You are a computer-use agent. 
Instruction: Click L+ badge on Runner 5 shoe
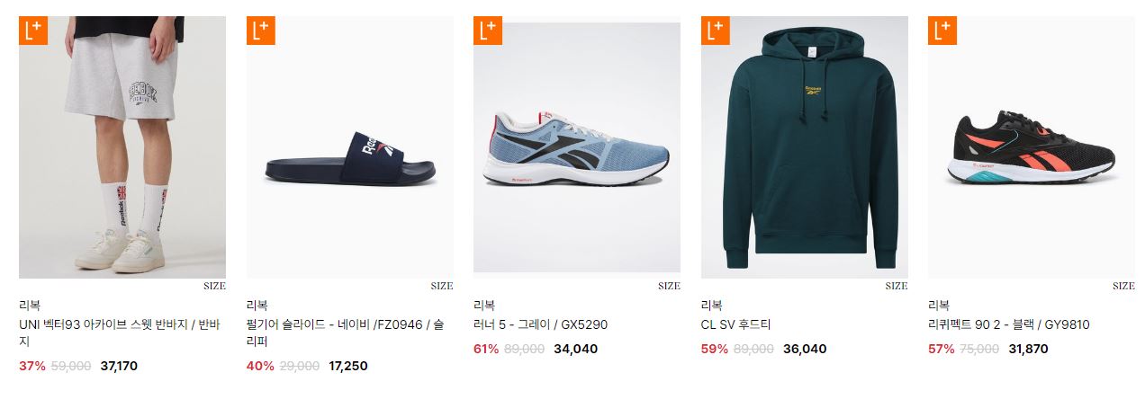click(x=488, y=31)
